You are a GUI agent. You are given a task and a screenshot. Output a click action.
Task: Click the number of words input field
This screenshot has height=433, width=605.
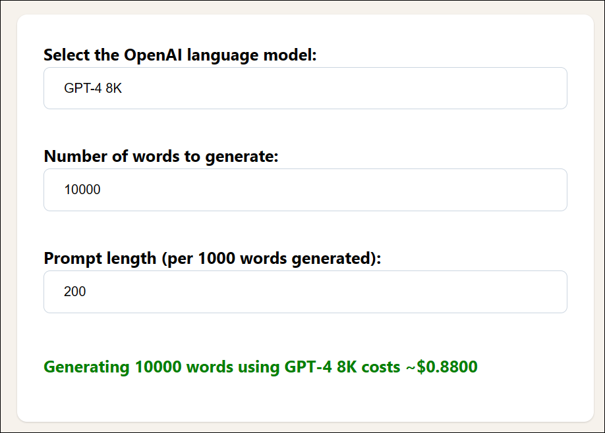304,190
